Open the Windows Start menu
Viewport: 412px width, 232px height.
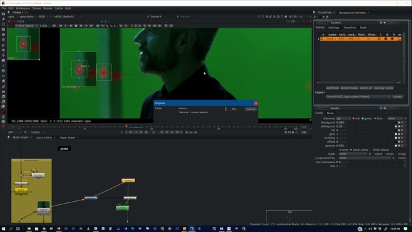pyautogui.click(x=3, y=229)
